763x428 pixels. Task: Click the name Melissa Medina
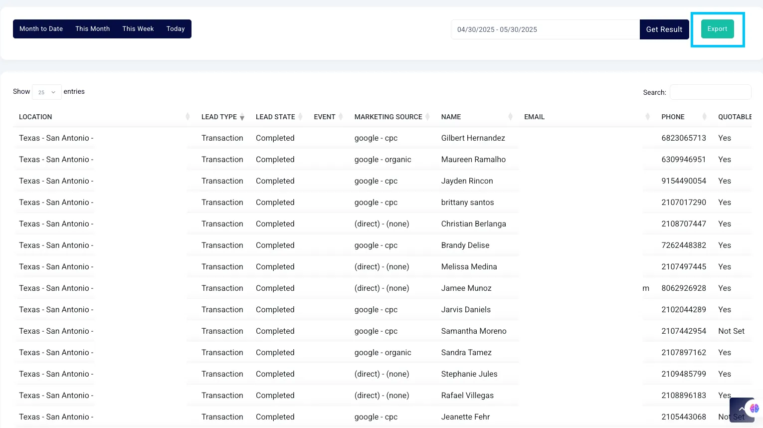[x=469, y=267]
